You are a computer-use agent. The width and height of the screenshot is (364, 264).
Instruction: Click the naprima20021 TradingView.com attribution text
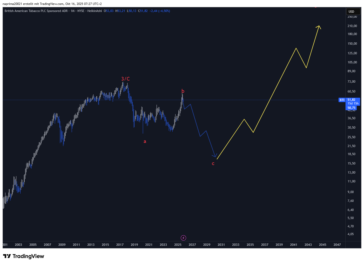[x=52, y=4]
